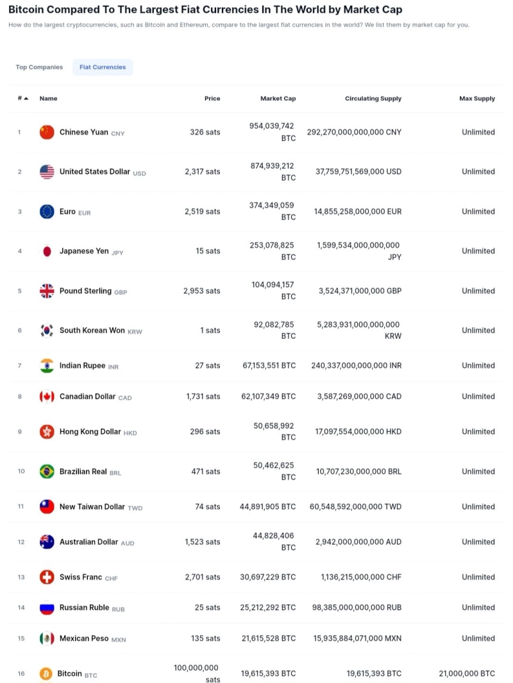The height and width of the screenshot is (683, 513).
Task: Select the Flat Currencies tab
Action: (x=103, y=67)
